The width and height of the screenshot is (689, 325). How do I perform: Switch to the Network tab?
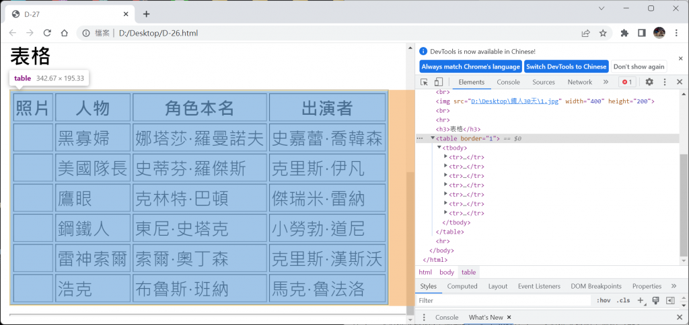[580, 82]
